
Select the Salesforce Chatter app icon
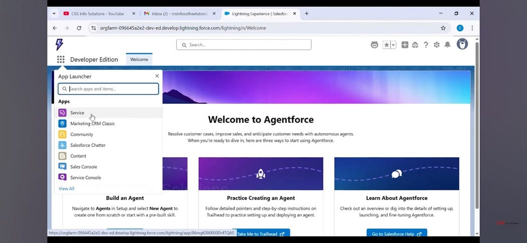tap(63, 145)
